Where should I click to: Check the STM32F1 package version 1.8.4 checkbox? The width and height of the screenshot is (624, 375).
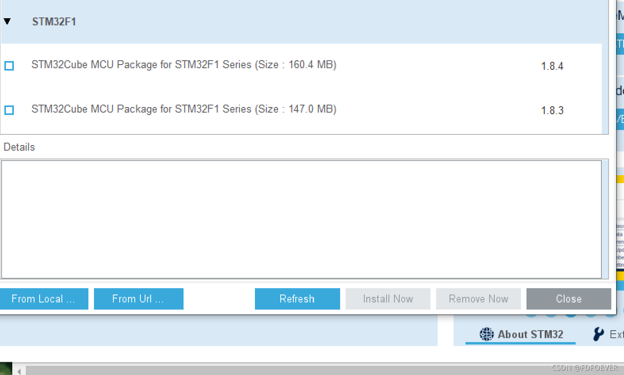(x=9, y=65)
